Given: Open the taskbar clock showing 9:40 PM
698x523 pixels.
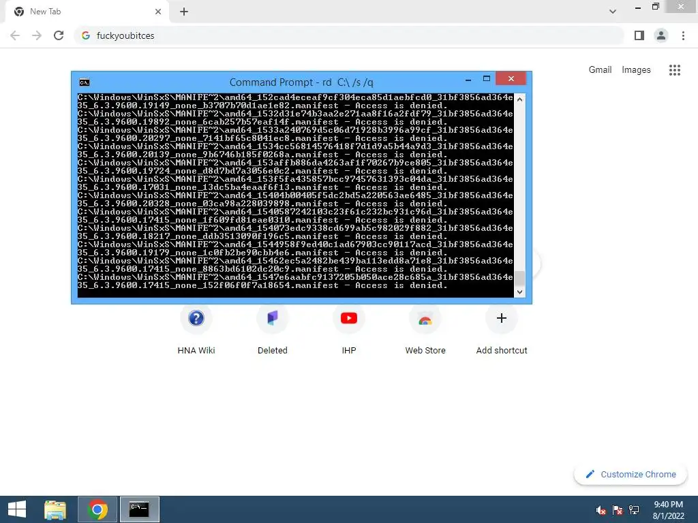Looking at the screenshot, I should pyautogui.click(x=668, y=510).
